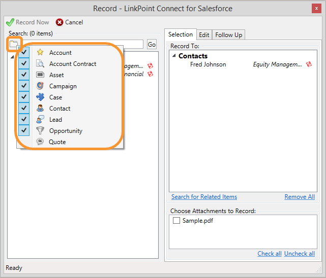Click Salesforce icon beside 'agem...' search result
326x278 pixels.
150,66
